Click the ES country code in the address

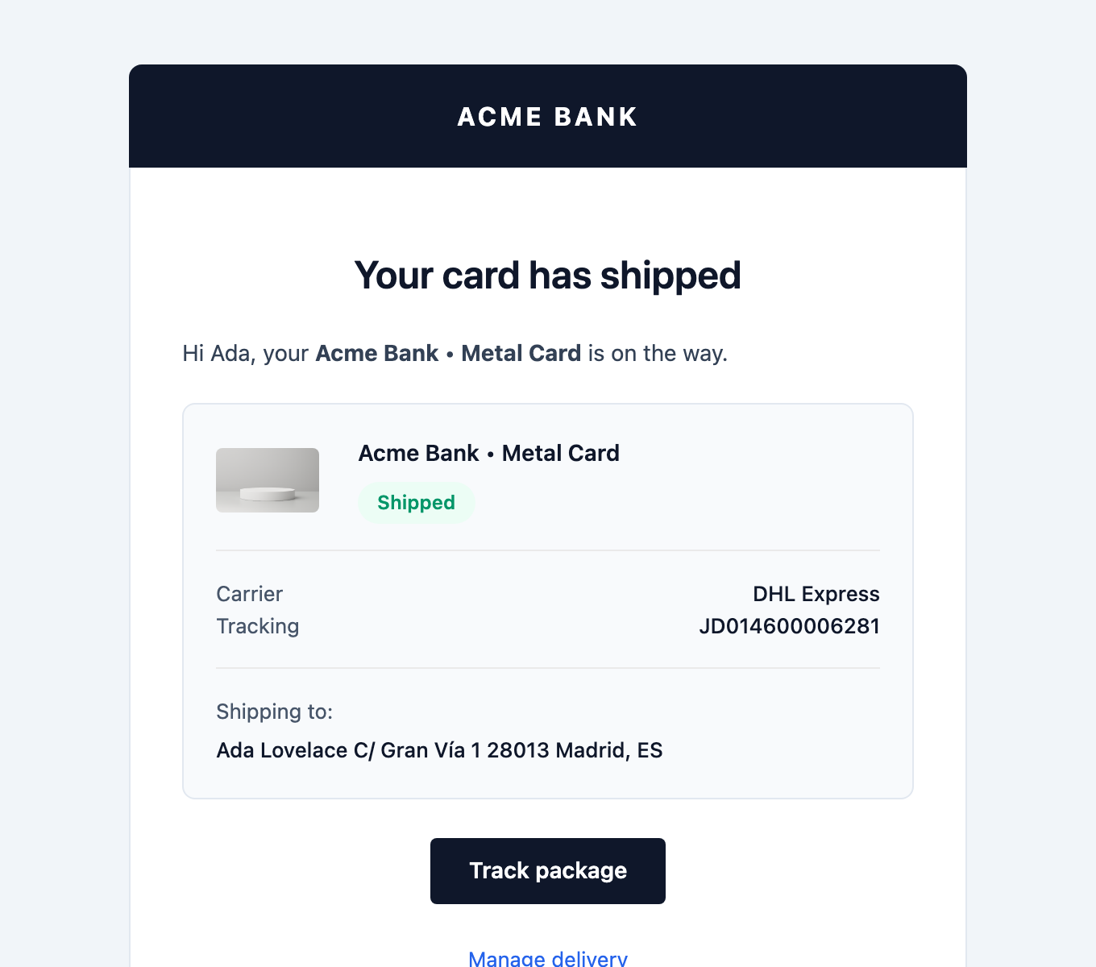pyautogui.click(x=650, y=750)
